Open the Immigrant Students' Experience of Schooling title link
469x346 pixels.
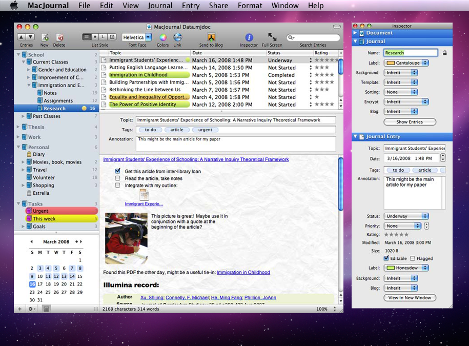tap(196, 159)
